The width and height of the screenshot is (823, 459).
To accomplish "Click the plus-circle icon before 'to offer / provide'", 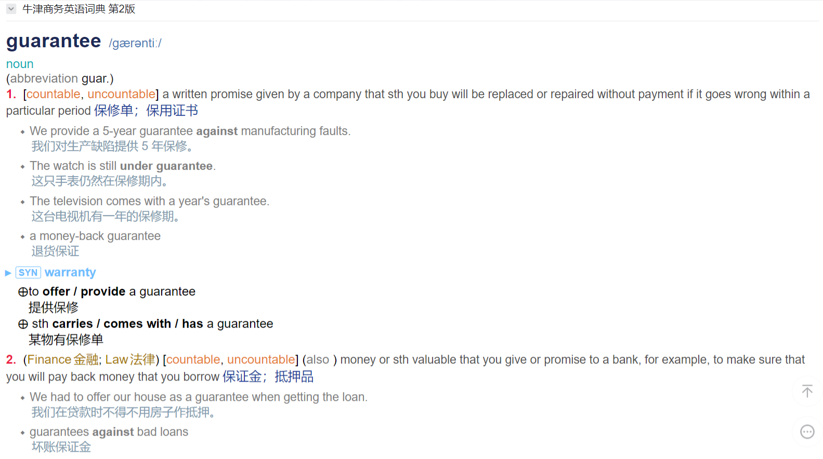I will 23,292.
